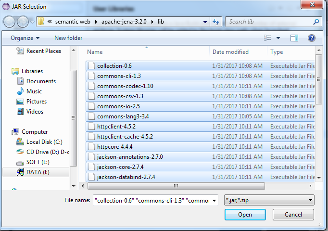Click the navigation pane scroll down arrow
This screenshot has height=231, width=328.
coord(74,186)
